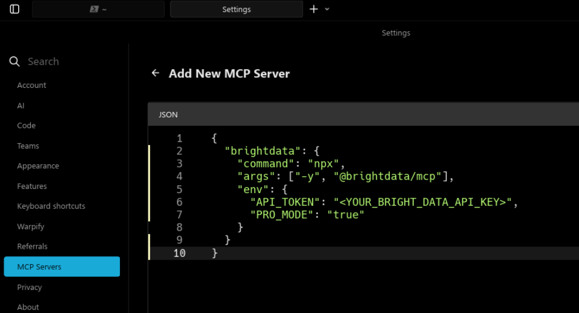This screenshot has width=579, height=313.
Task: Open Keyboard shortcuts settings
Action: pos(51,206)
